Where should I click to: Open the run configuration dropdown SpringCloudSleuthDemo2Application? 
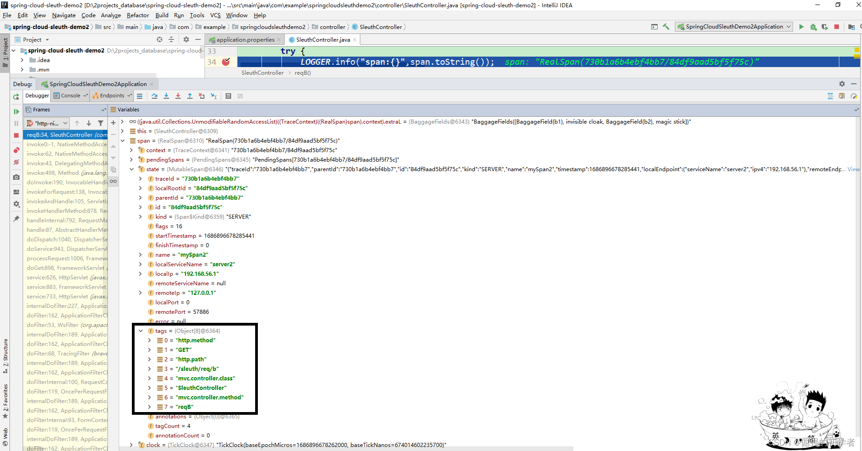(734, 27)
